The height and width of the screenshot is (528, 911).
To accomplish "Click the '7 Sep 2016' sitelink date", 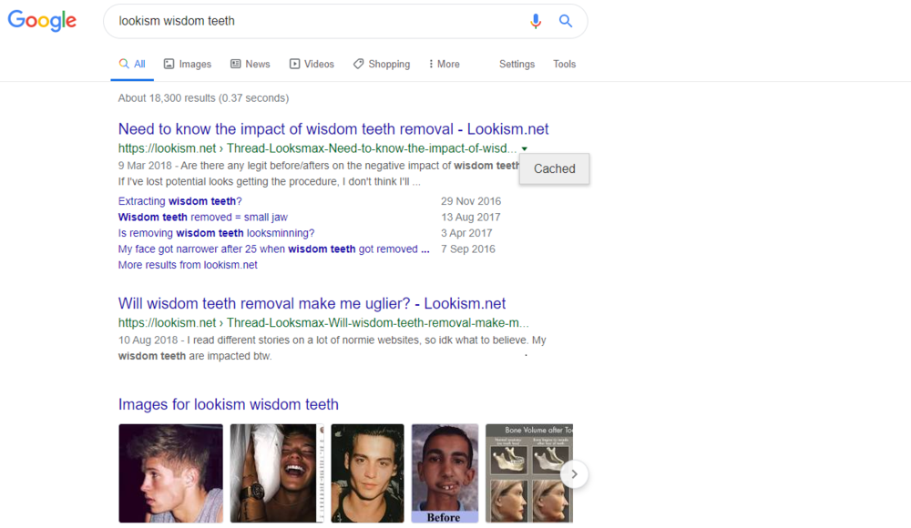I will [x=468, y=249].
